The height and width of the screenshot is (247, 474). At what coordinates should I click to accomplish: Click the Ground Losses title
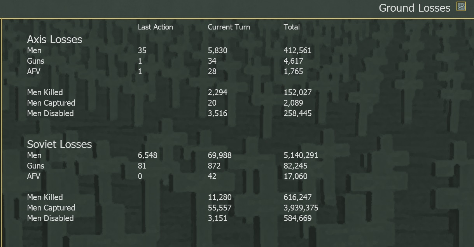click(x=414, y=8)
